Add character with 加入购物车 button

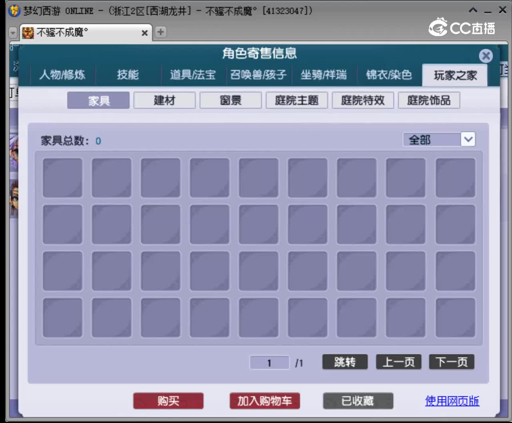point(265,401)
